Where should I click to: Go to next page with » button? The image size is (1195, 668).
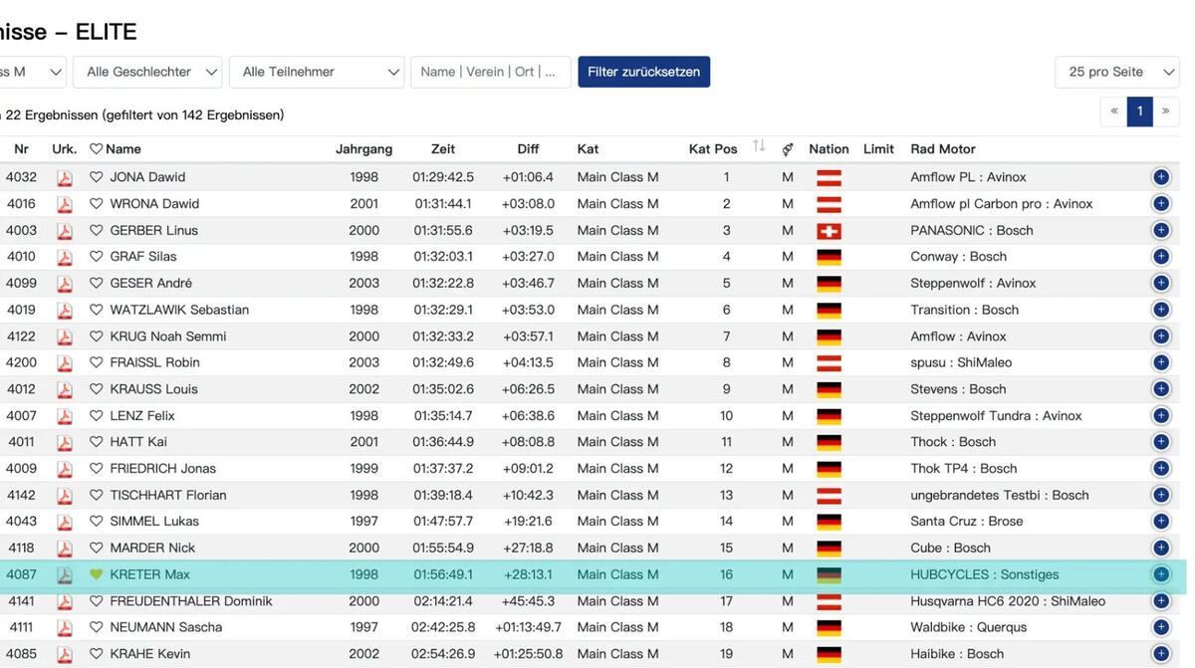(x=1166, y=111)
